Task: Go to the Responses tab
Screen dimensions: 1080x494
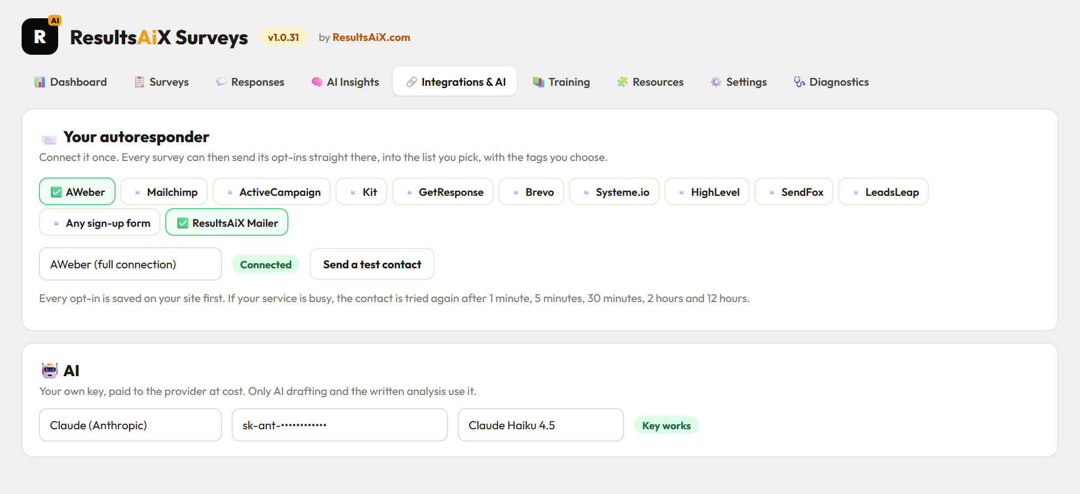Action: pyautogui.click(x=250, y=82)
